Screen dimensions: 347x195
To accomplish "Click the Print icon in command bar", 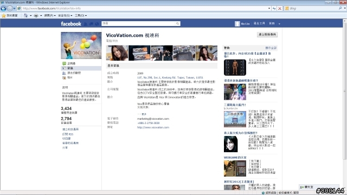I will (x=36, y=16).
